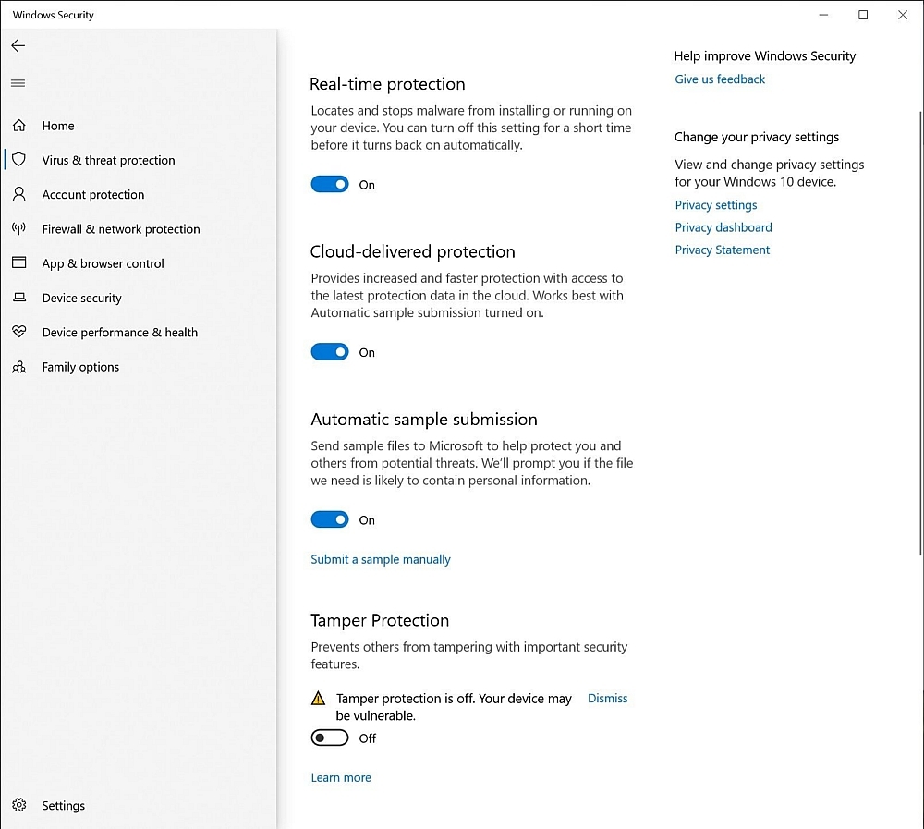Dismiss the tamper protection warning
The image size is (924, 829).
pyautogui.click(x=607, y=699)
